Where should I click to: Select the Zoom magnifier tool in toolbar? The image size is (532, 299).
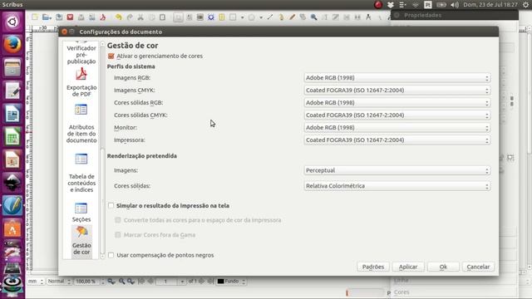[x=314, y=17]
